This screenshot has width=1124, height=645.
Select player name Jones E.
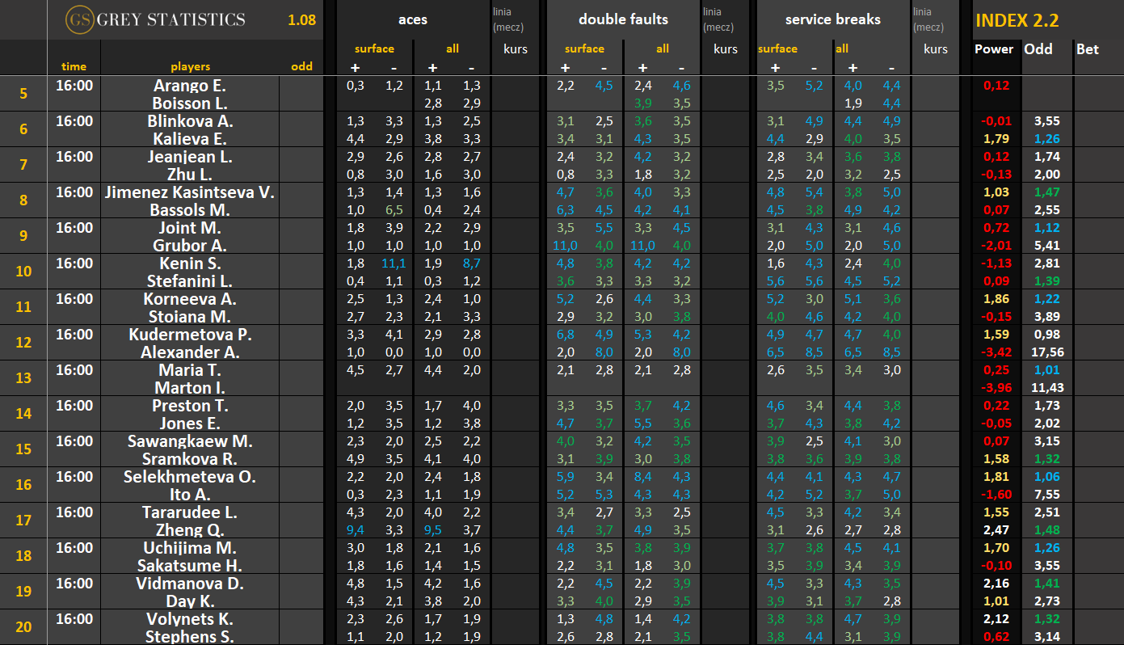(x=190, y=424)
